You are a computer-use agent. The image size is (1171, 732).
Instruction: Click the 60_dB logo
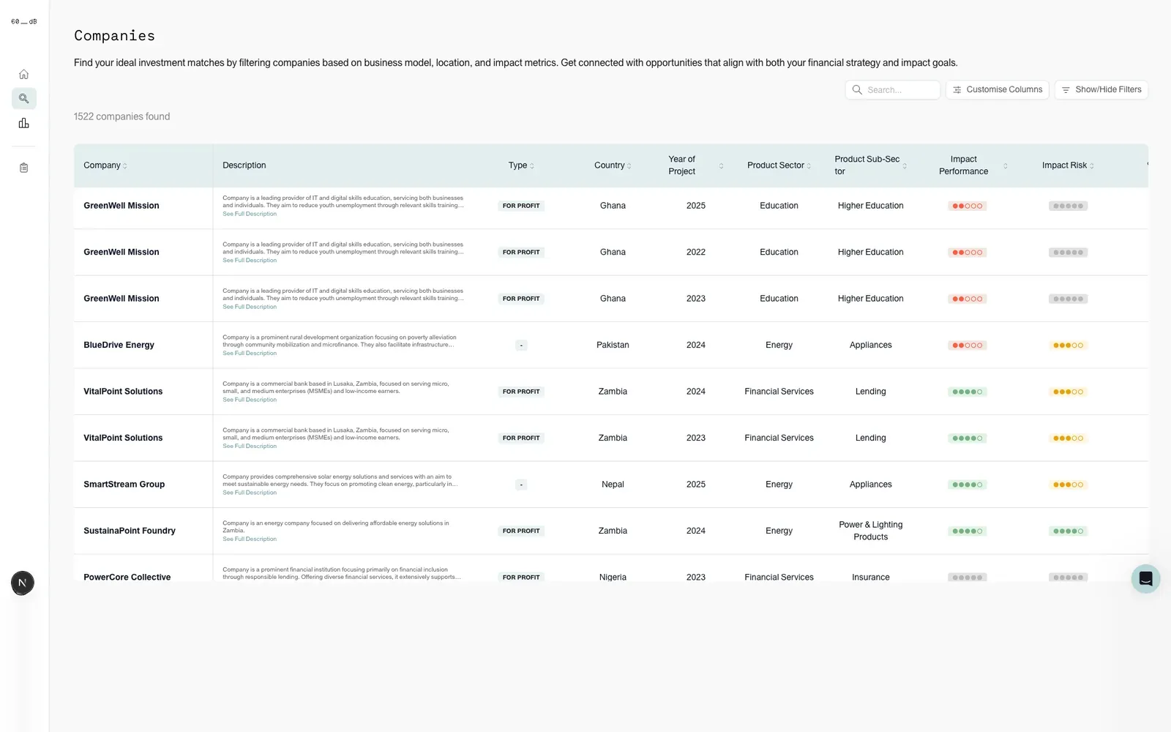[x=23, y=21]
